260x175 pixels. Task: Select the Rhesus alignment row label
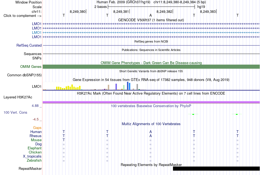click(36, 136)
